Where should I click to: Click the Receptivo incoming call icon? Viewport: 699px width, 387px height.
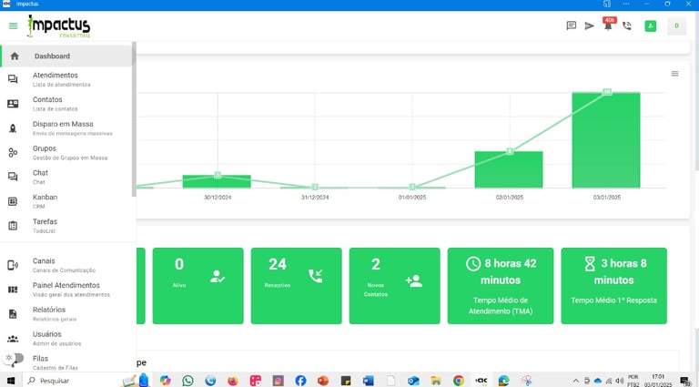(316, 276)
